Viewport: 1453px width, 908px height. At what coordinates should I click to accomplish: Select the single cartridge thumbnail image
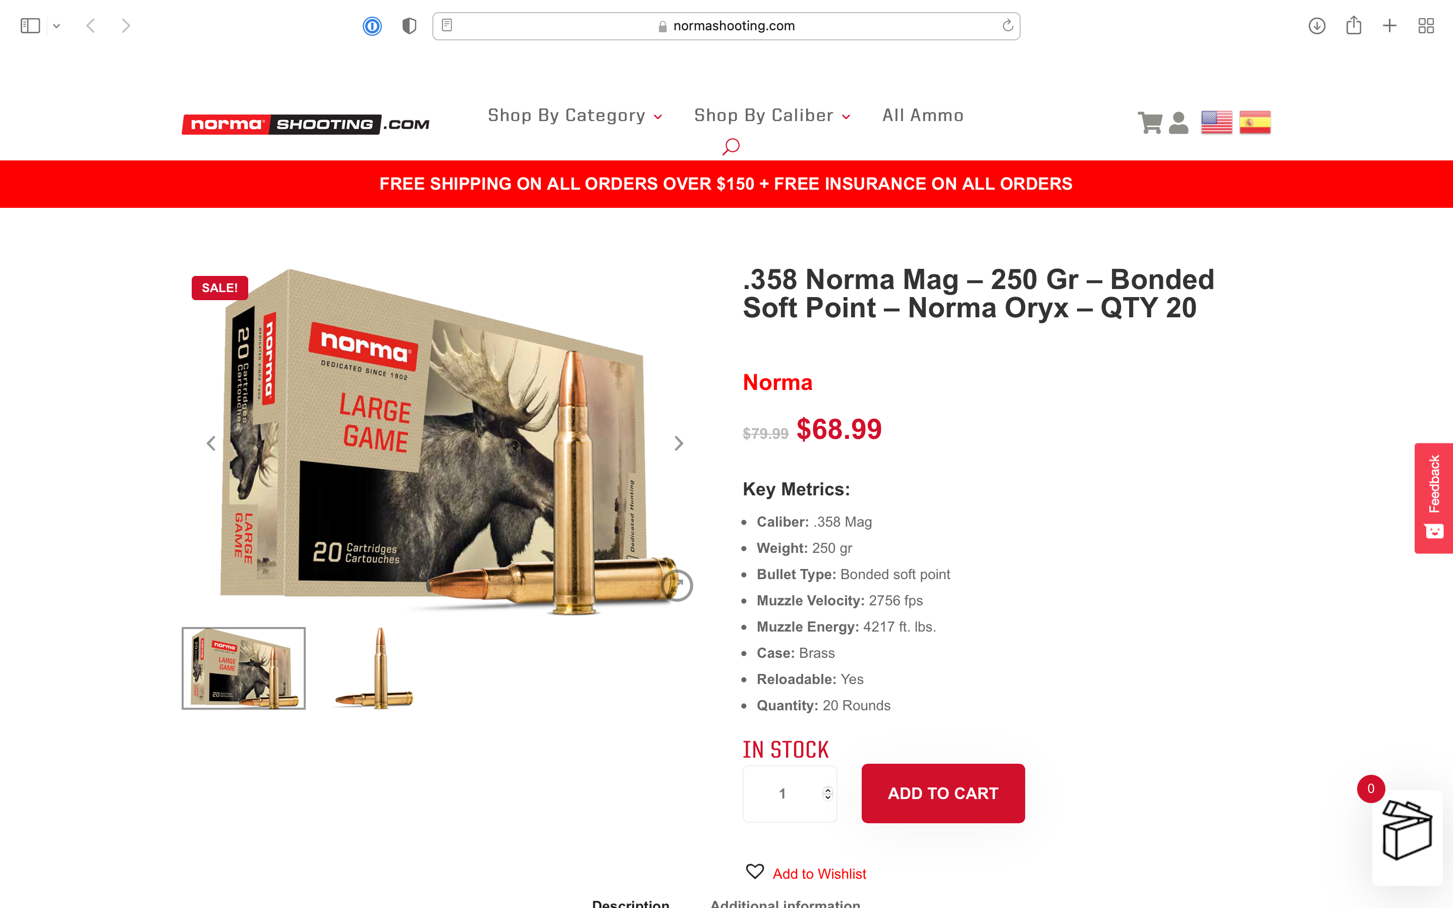pos(375,668)
